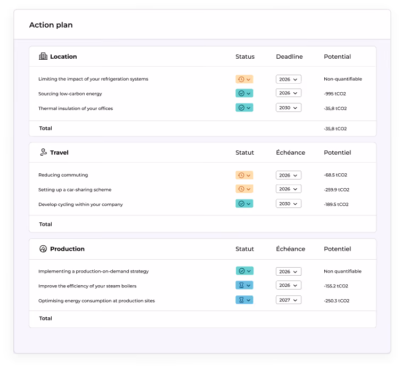The width and height of the screenshot is (402, 369).
Task: Open status dropdown for car-sharing scheme
Action: coord(244,189)
